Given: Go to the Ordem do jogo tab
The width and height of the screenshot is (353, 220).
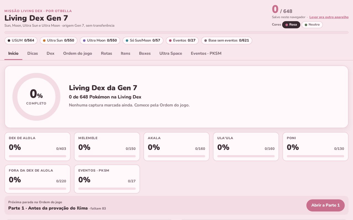Looking at the screenshot, I should coord(77,53).
